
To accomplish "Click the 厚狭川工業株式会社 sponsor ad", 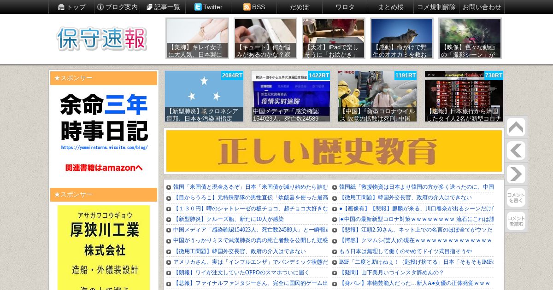I will click(104, 248).
